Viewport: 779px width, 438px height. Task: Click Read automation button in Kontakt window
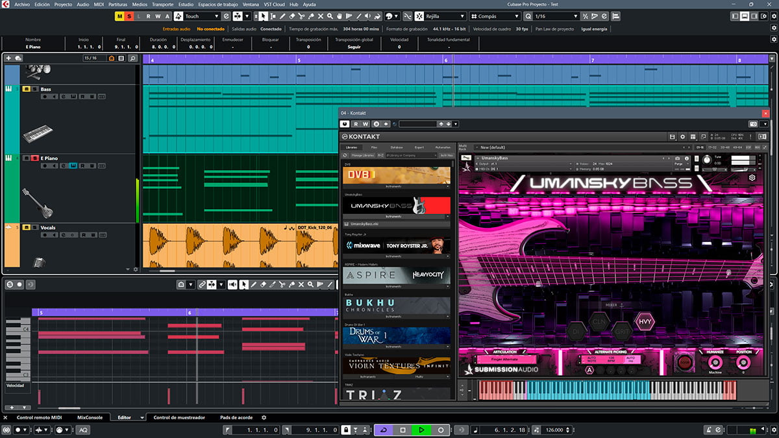click(356, 124)
